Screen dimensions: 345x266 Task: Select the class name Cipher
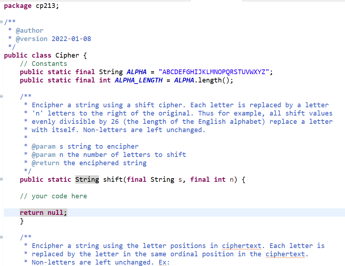tap(67, 55)
